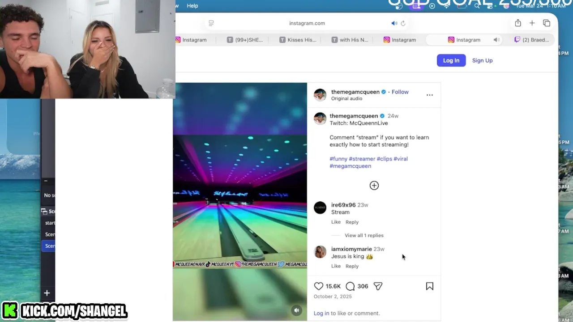Follow themegamcqueen via Follow link
The width and height of the screenshot is (573, 322).
point(400,92)
